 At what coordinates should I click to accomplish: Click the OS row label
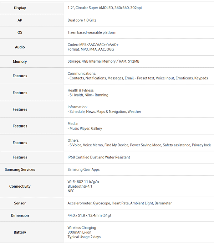point(20,32)
